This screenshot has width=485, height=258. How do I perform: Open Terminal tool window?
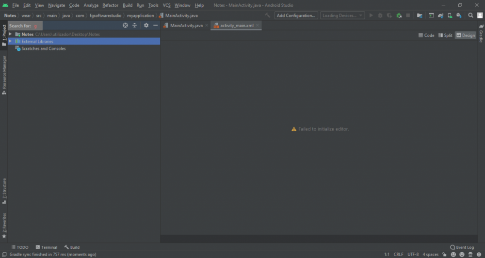47,247
